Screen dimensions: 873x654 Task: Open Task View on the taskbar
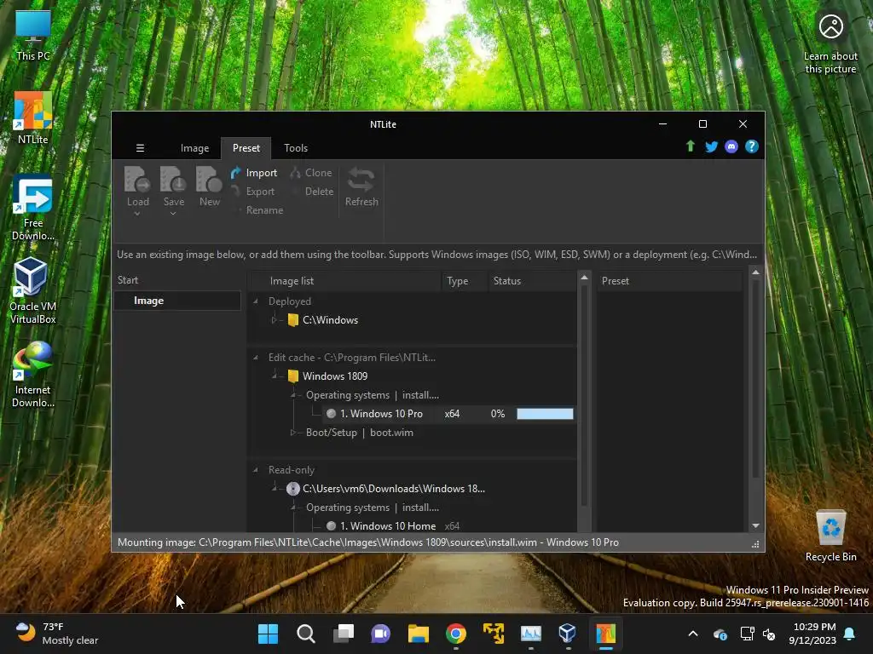[343, 634]
